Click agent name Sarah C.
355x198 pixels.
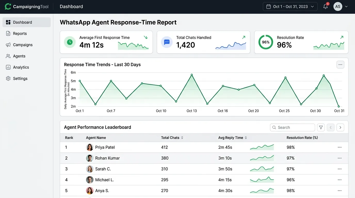[x=103, y=169]
